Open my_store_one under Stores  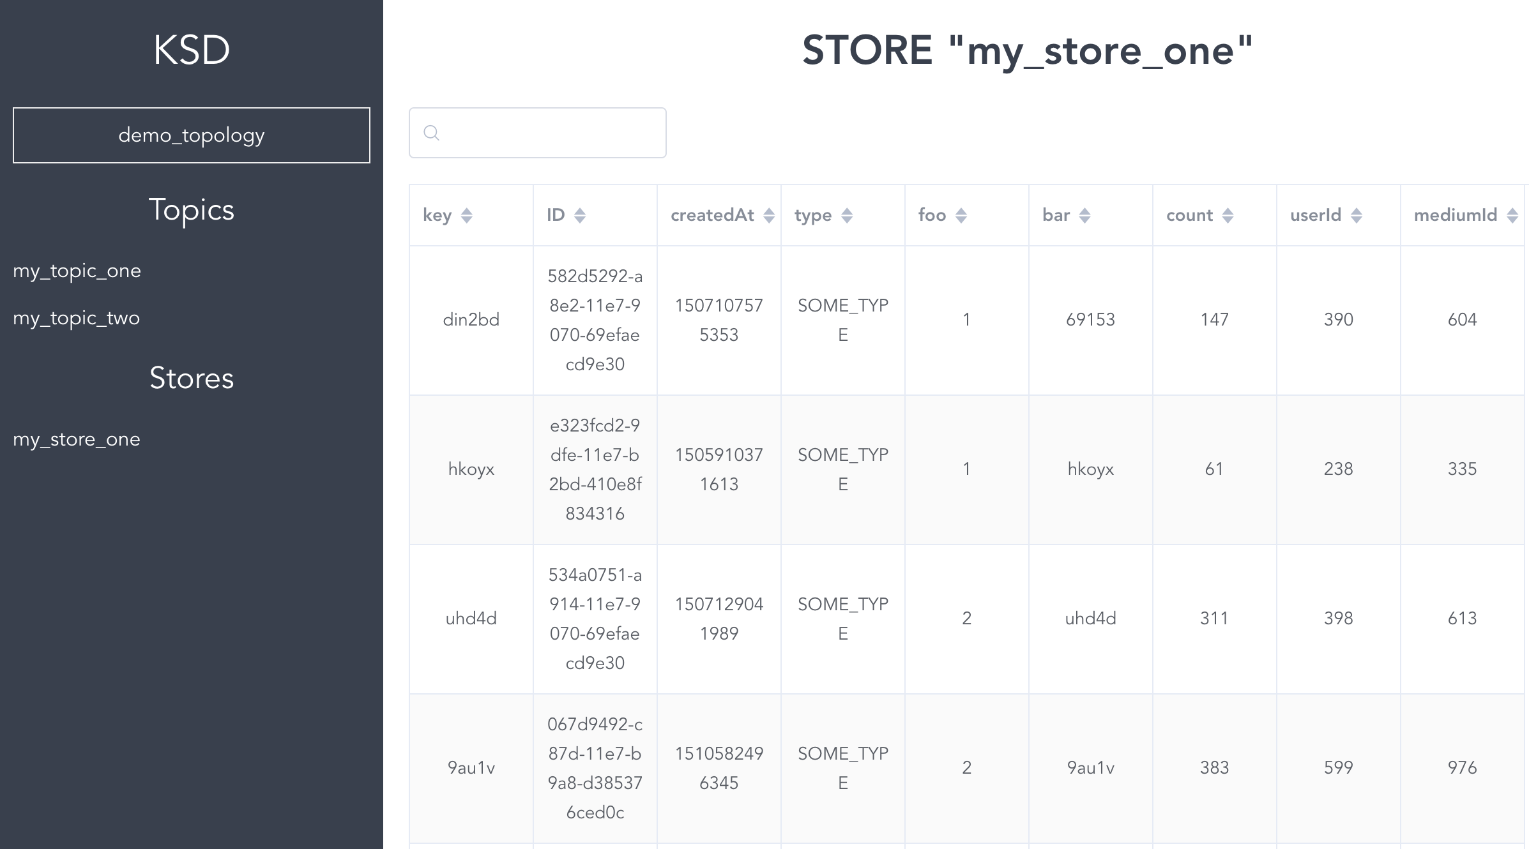click(77, 439)
